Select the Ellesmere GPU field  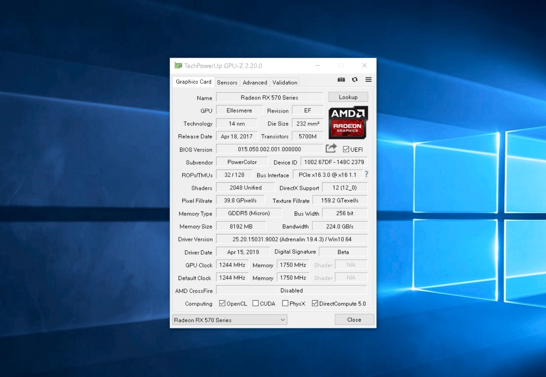point(239,110)
